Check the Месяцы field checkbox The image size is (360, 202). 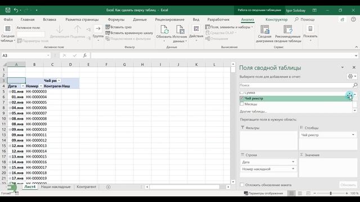(241, 104)
